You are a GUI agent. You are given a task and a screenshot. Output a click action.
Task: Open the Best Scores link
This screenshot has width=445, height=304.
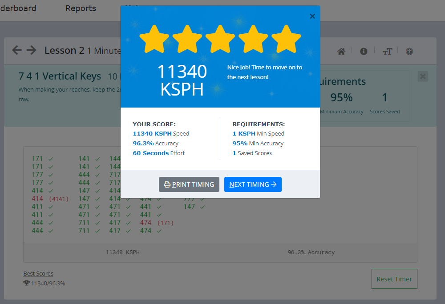(38, 273)
